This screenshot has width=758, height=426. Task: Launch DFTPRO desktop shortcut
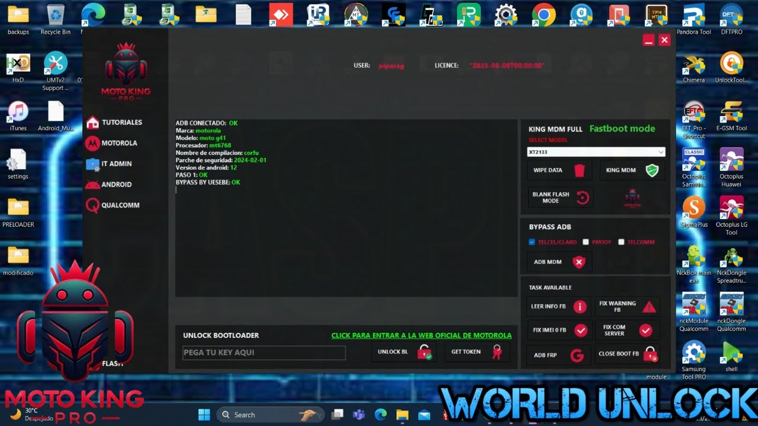731,19
